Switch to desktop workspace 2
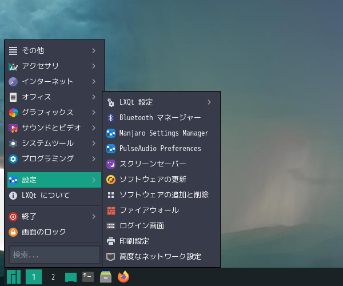Screen dimensions: 343x286 click(x=53, y=277)
